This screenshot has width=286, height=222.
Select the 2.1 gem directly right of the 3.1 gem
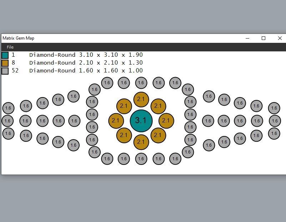[x=166, y=121]
